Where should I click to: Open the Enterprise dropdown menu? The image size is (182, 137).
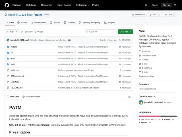[83, 5]
